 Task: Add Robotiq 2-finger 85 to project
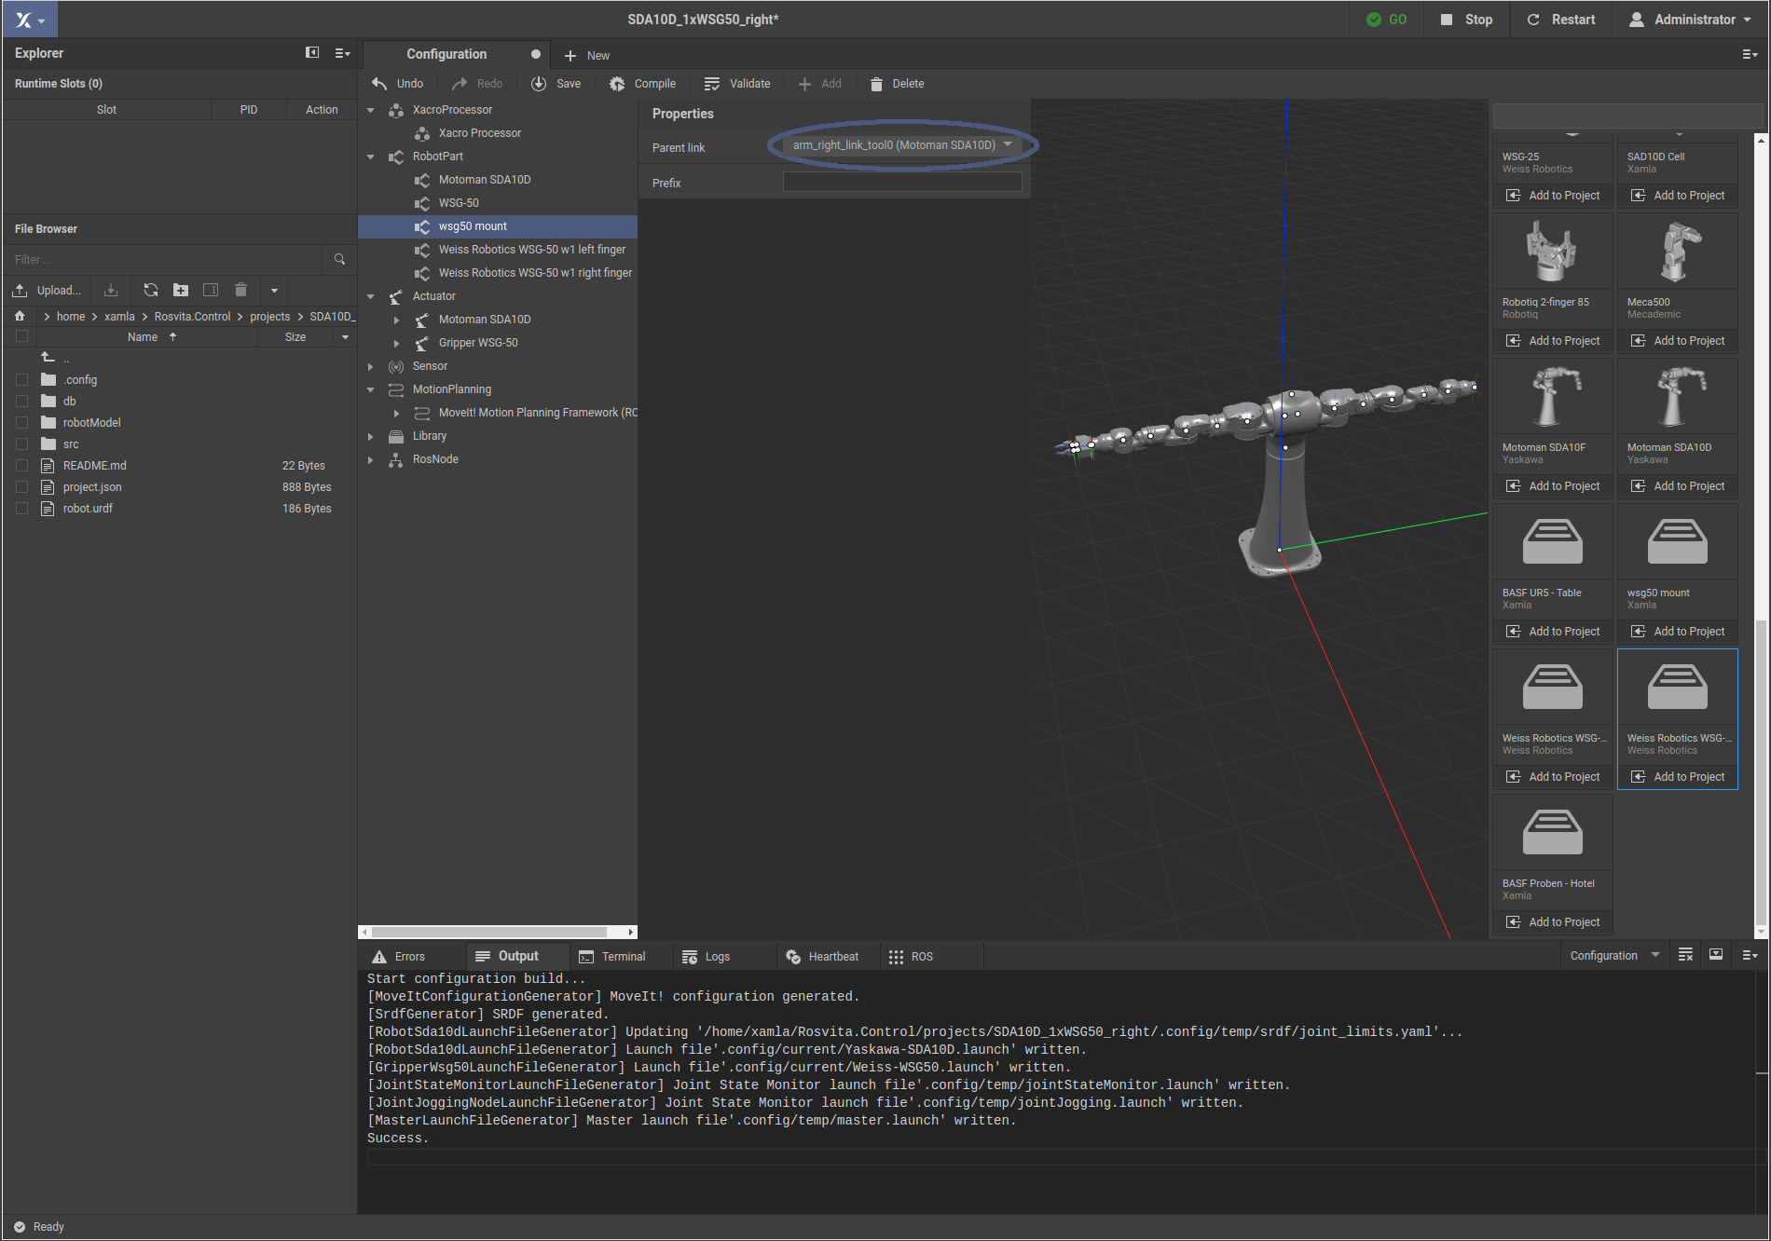[1553, 341]
